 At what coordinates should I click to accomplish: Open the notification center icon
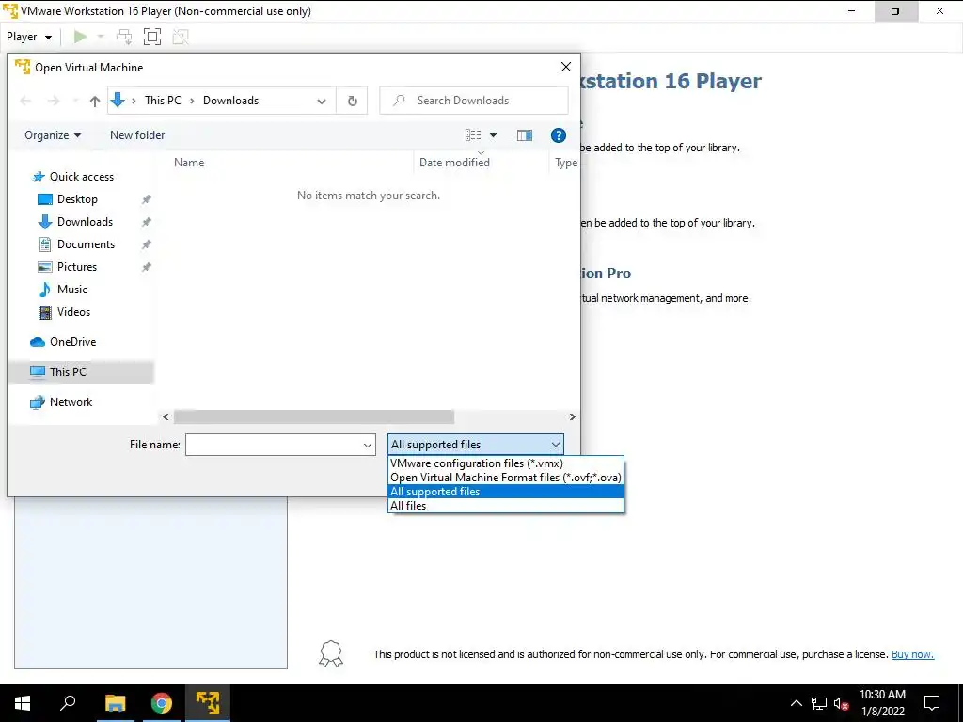(x=932, y=703)
